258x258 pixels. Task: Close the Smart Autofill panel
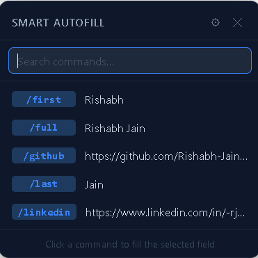(x=237, y=22)
